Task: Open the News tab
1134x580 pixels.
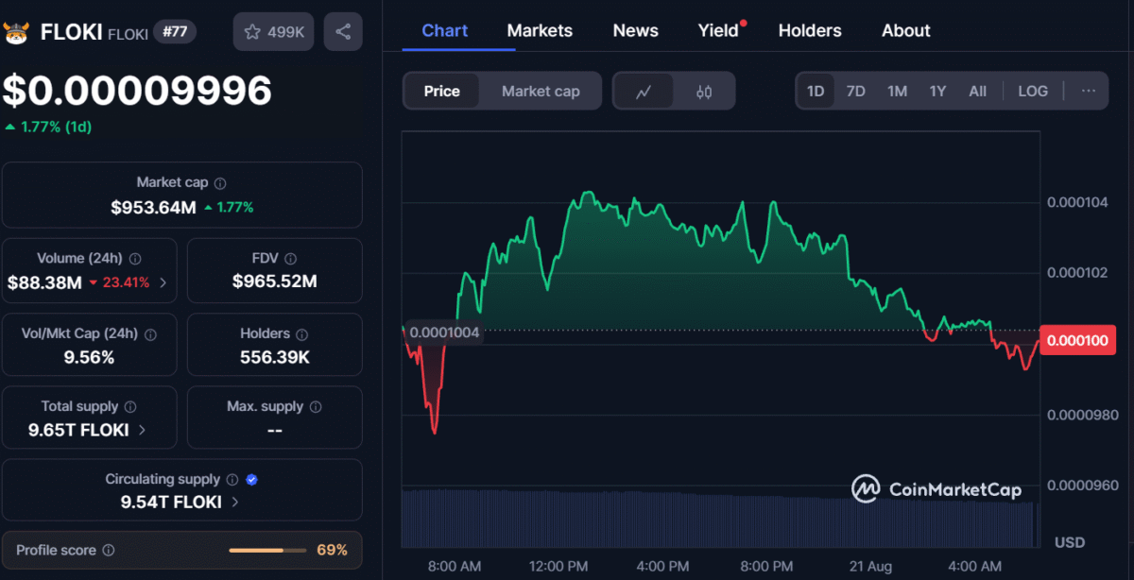Action: coord(636,30)
